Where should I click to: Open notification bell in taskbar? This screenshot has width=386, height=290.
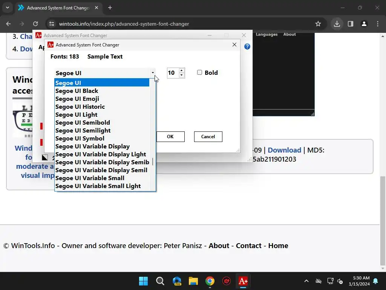tap(376, 281)
